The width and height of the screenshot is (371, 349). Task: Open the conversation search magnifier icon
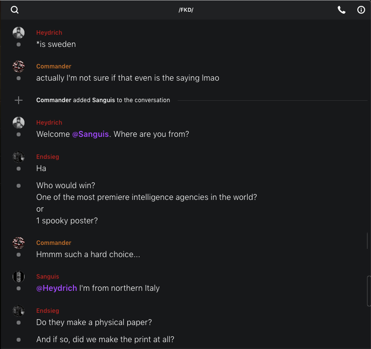click(15, 10)
